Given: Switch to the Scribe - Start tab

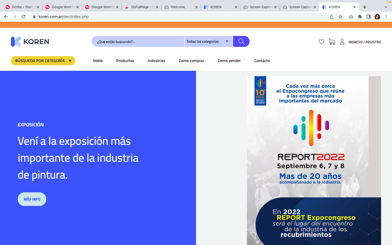Looking at the screenshot, I should pos(22,7).
